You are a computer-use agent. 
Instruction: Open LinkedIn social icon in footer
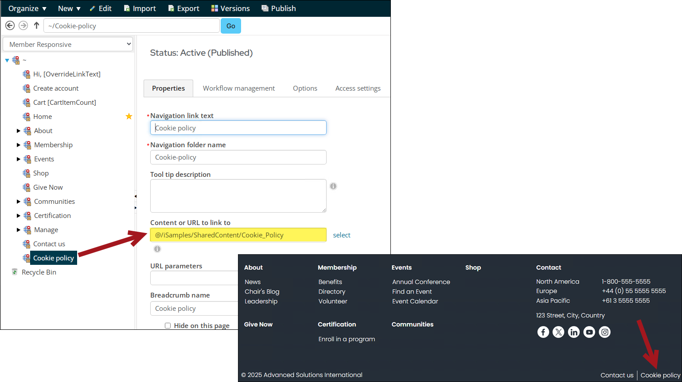(x=574, y=332)
